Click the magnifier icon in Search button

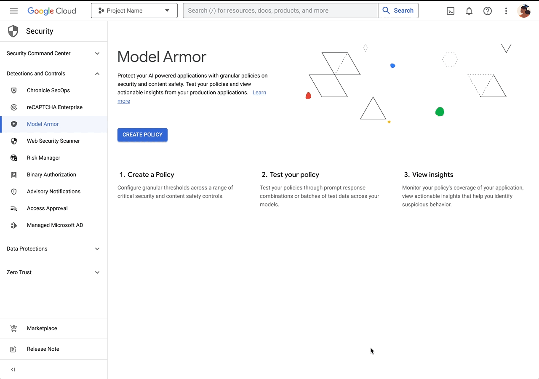[386, 11]
